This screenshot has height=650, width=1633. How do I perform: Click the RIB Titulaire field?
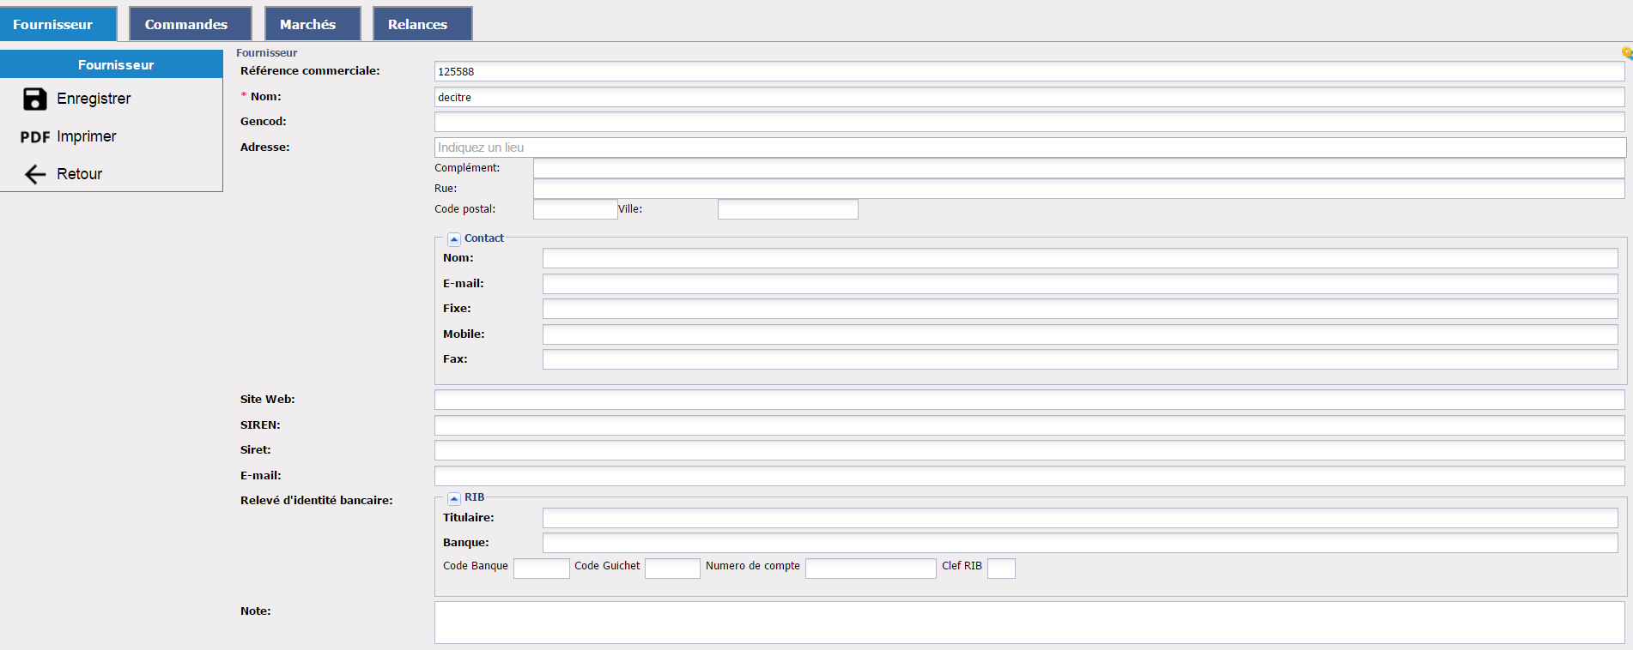[1080, 518]
